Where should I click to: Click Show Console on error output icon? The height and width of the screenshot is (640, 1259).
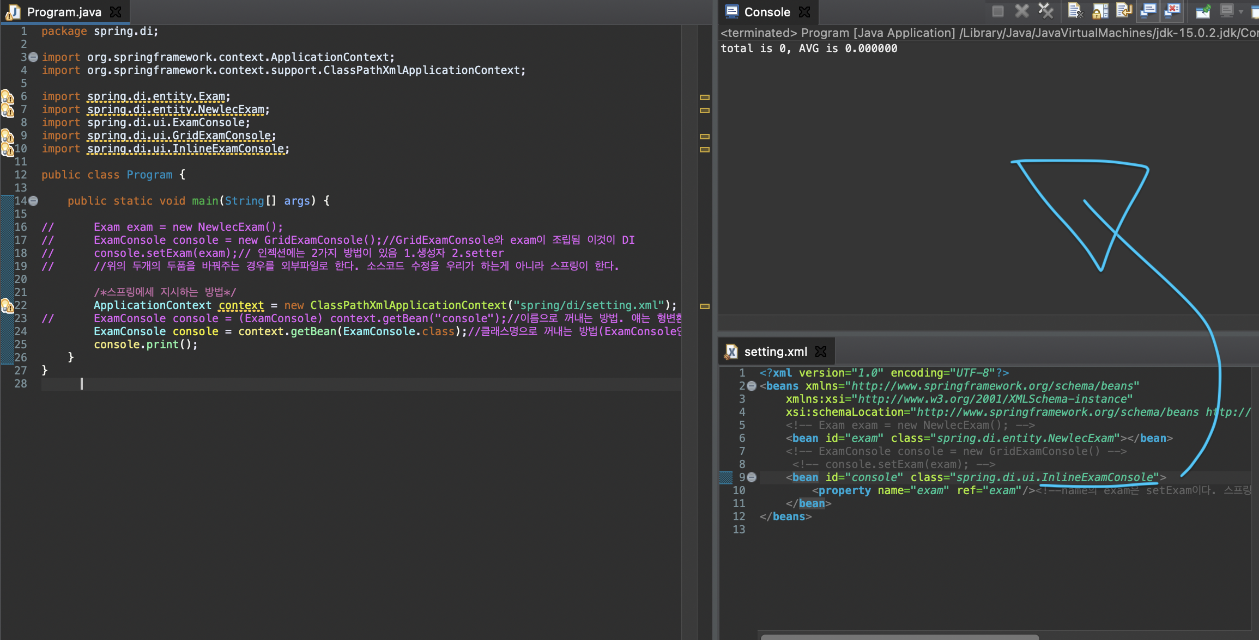coord(1172,11)
